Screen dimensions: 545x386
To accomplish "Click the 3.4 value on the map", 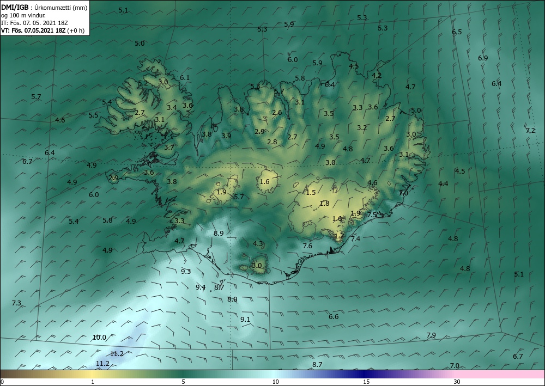I will tap(172, 108).
